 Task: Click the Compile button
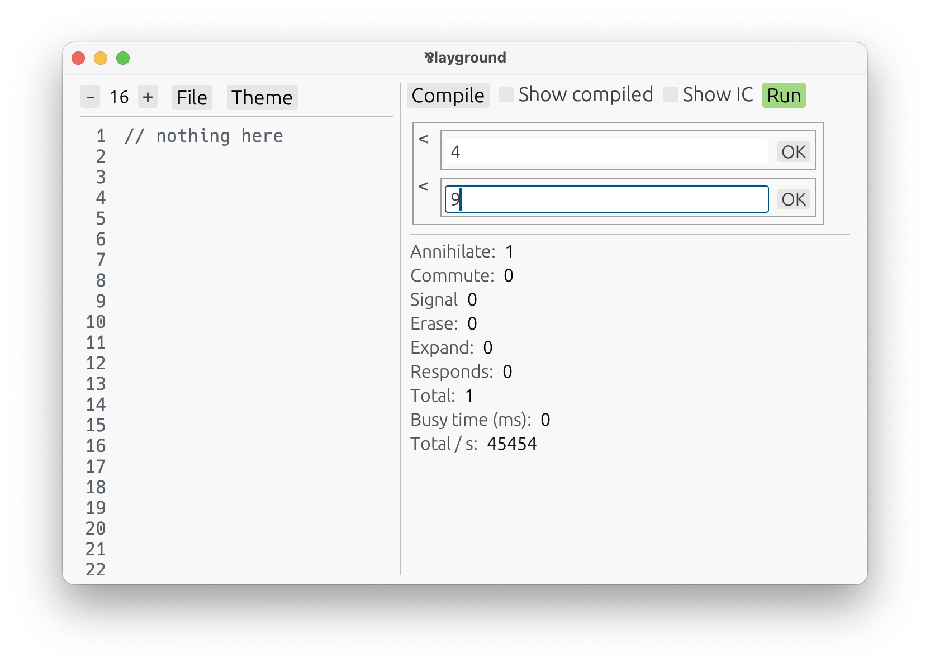tap(448, 95)
